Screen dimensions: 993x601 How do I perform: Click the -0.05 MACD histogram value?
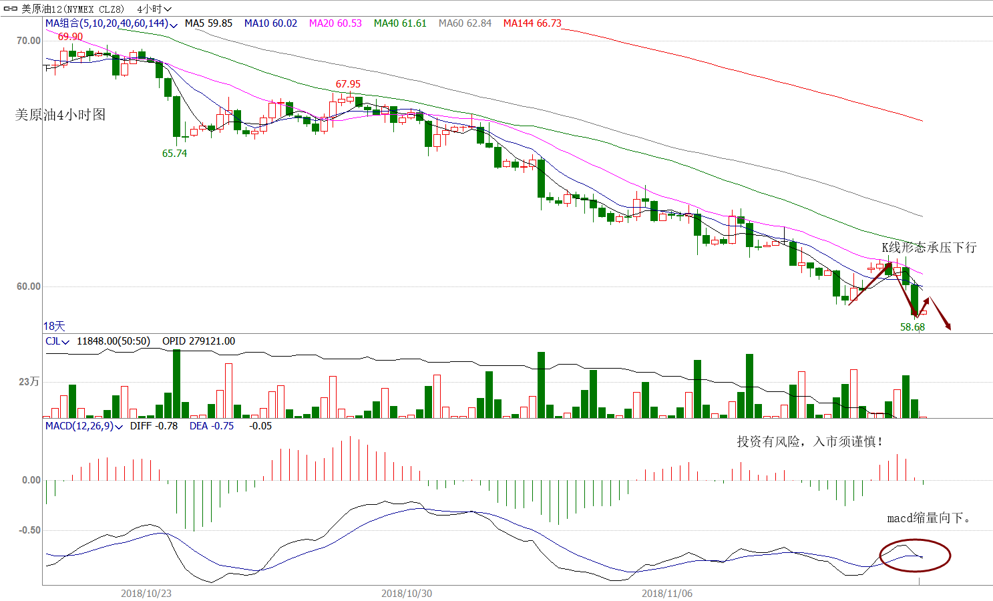point(260,426)
